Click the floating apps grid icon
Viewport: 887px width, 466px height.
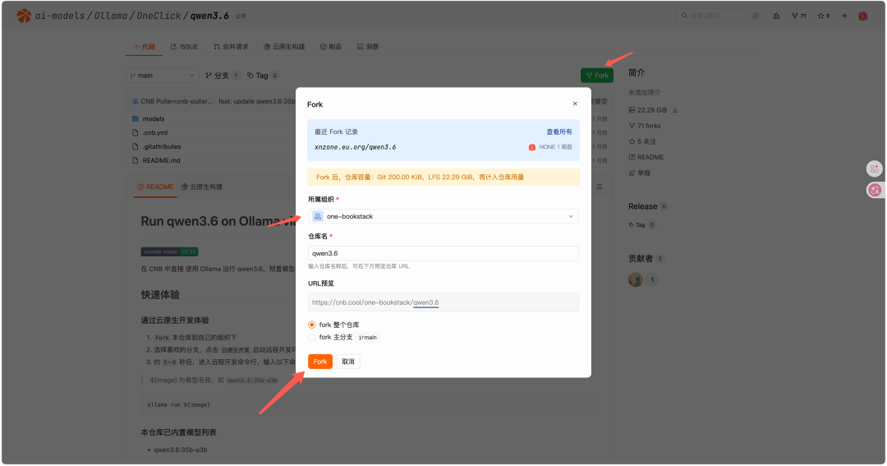[874, 168]
